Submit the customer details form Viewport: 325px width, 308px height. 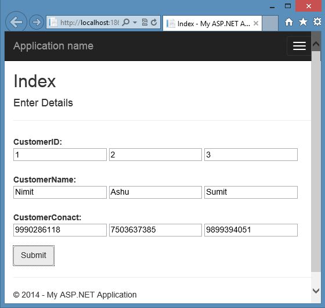click(x=34, y=256)
